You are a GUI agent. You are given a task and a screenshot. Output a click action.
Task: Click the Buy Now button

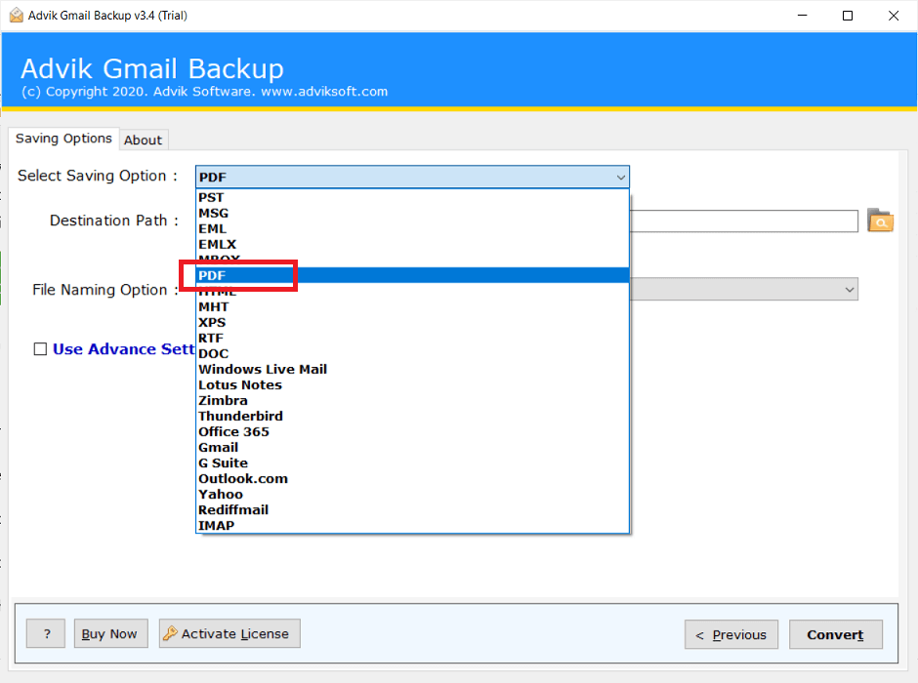110,633
